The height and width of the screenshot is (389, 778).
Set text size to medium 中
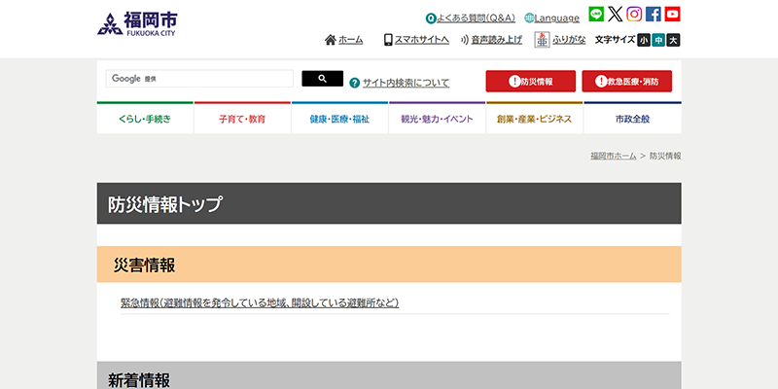(658, 40)
